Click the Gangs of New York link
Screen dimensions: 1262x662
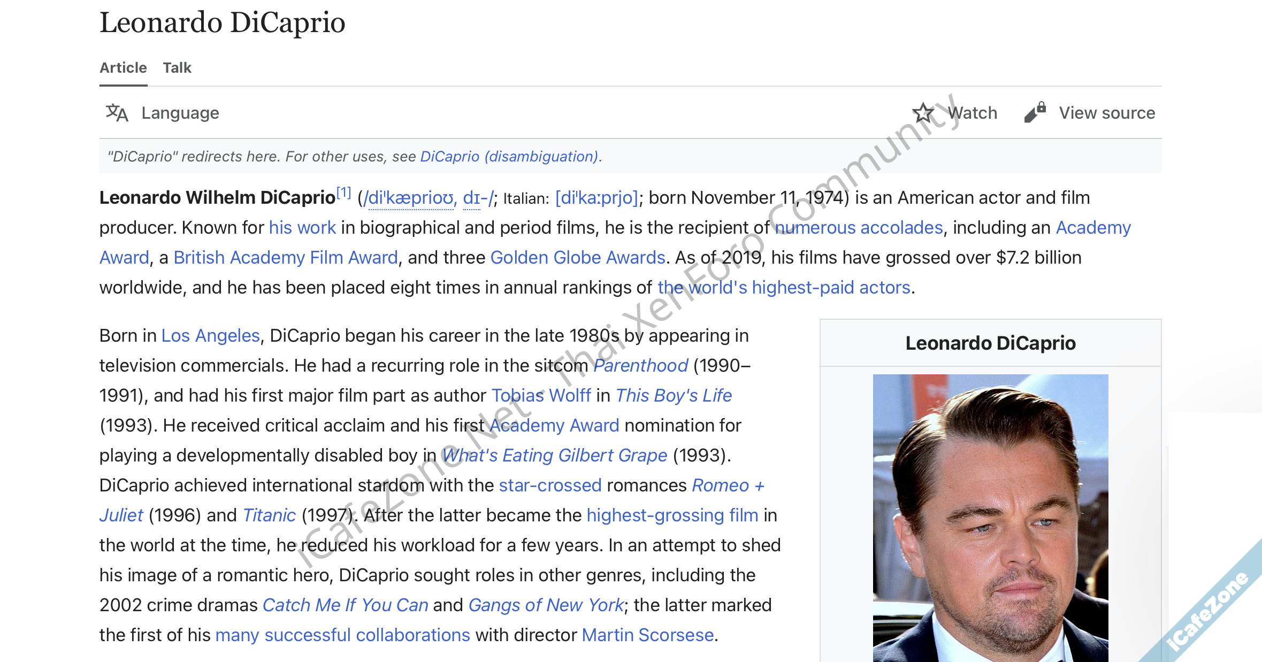pos(546,605)
